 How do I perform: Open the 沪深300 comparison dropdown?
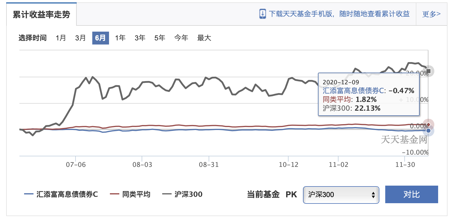341,195
